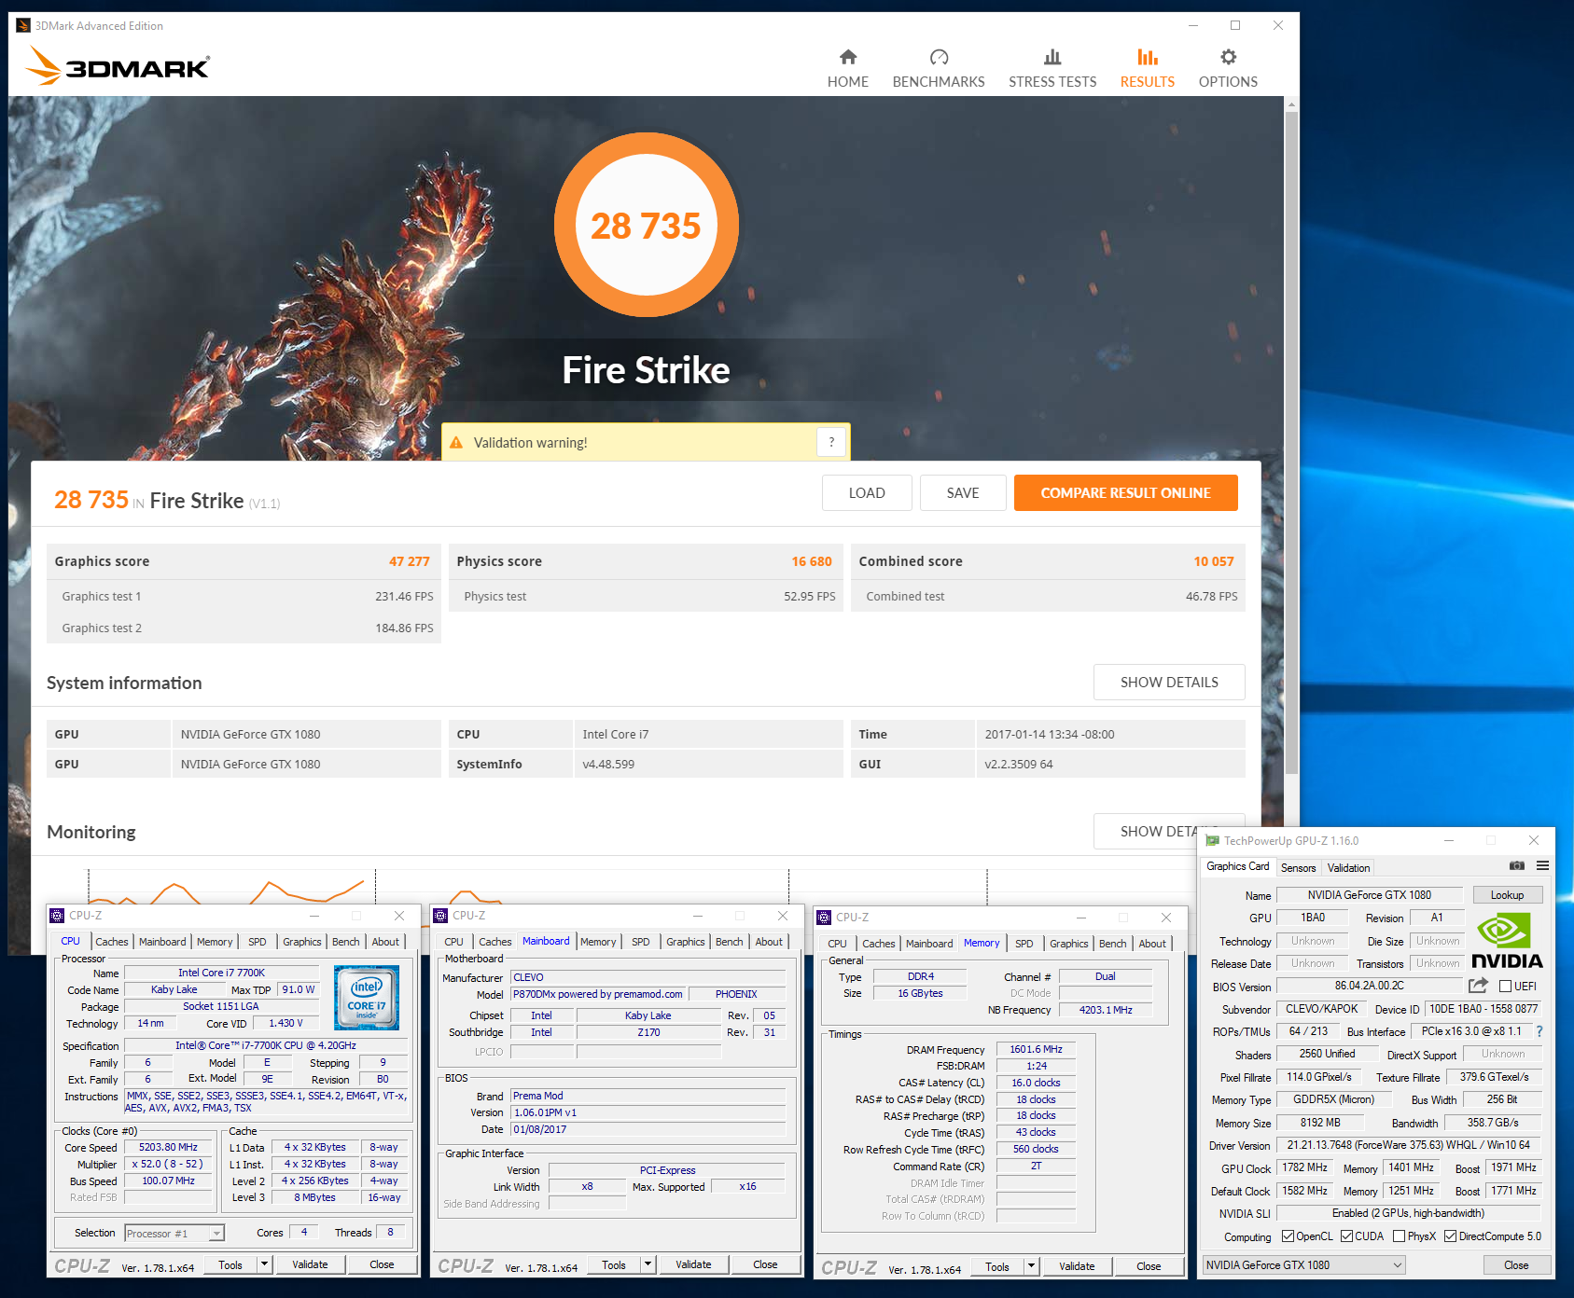Take a screenshot with GPU-Z camera icon

pyautogui.click(x=1517, y=866)
